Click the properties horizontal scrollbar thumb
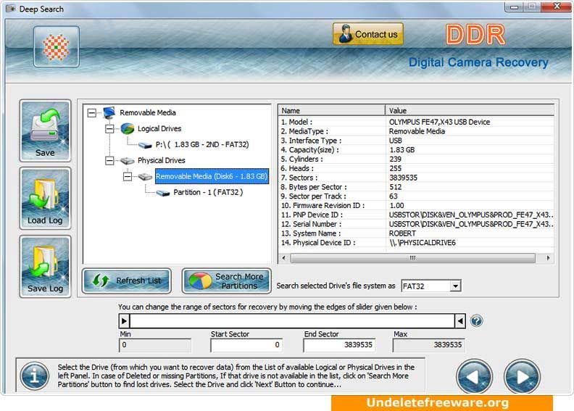Screen dimensions: 574x411 click(x=413, y=258)
